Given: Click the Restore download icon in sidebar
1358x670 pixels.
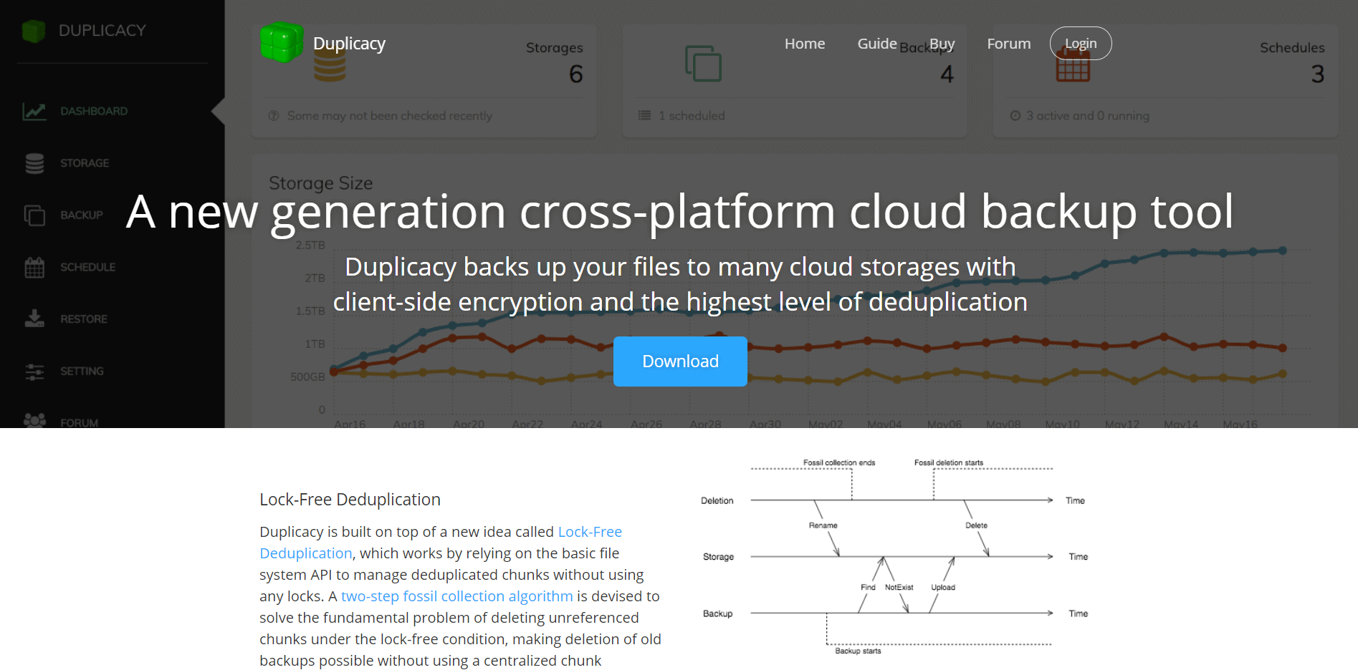Looking at the screenshot, I should [x=34, y=319].
